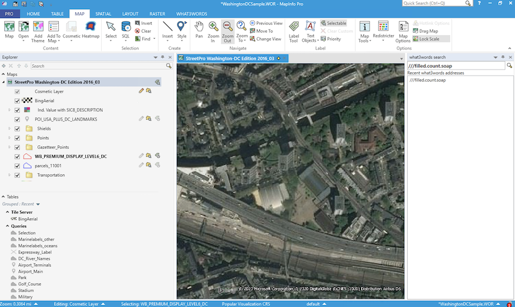515x307 pixels.
Task: Collapse the Tile Server group
Action: point(7,212)
